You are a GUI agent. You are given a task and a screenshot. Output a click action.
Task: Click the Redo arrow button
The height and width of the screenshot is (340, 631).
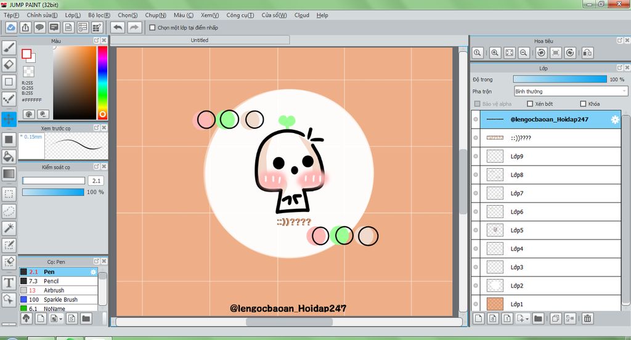[134, 27]
